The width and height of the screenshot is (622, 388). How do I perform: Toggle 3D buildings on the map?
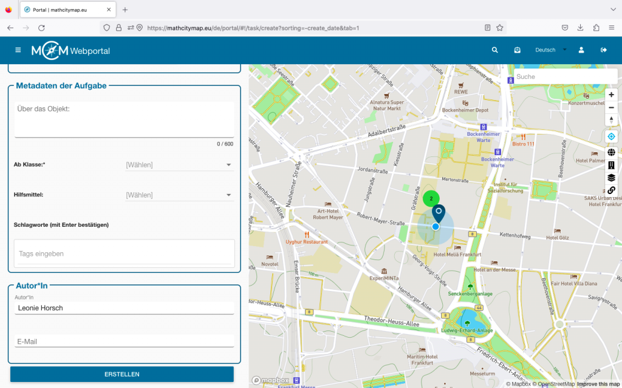tap(611, 165)
